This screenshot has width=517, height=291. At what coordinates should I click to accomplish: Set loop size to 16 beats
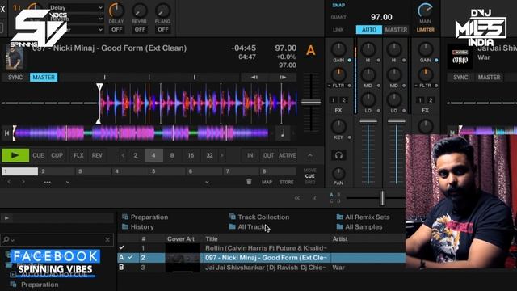(191, 155)
